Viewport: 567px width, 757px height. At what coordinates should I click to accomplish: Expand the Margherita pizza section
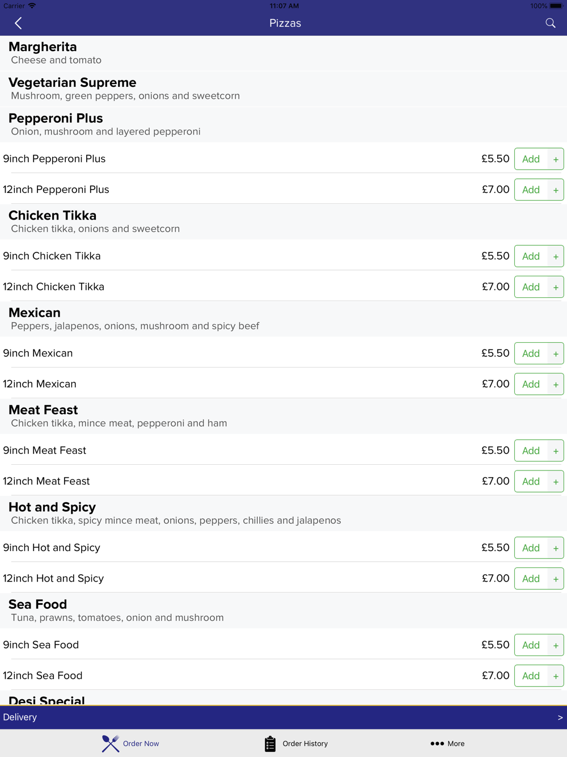click(x=283, y=53)
